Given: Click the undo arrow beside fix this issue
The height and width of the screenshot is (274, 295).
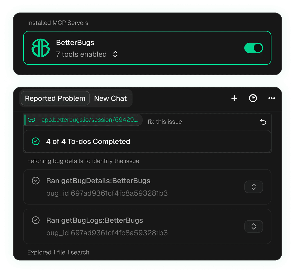Looking at the screenshot, I should (263, 122).
